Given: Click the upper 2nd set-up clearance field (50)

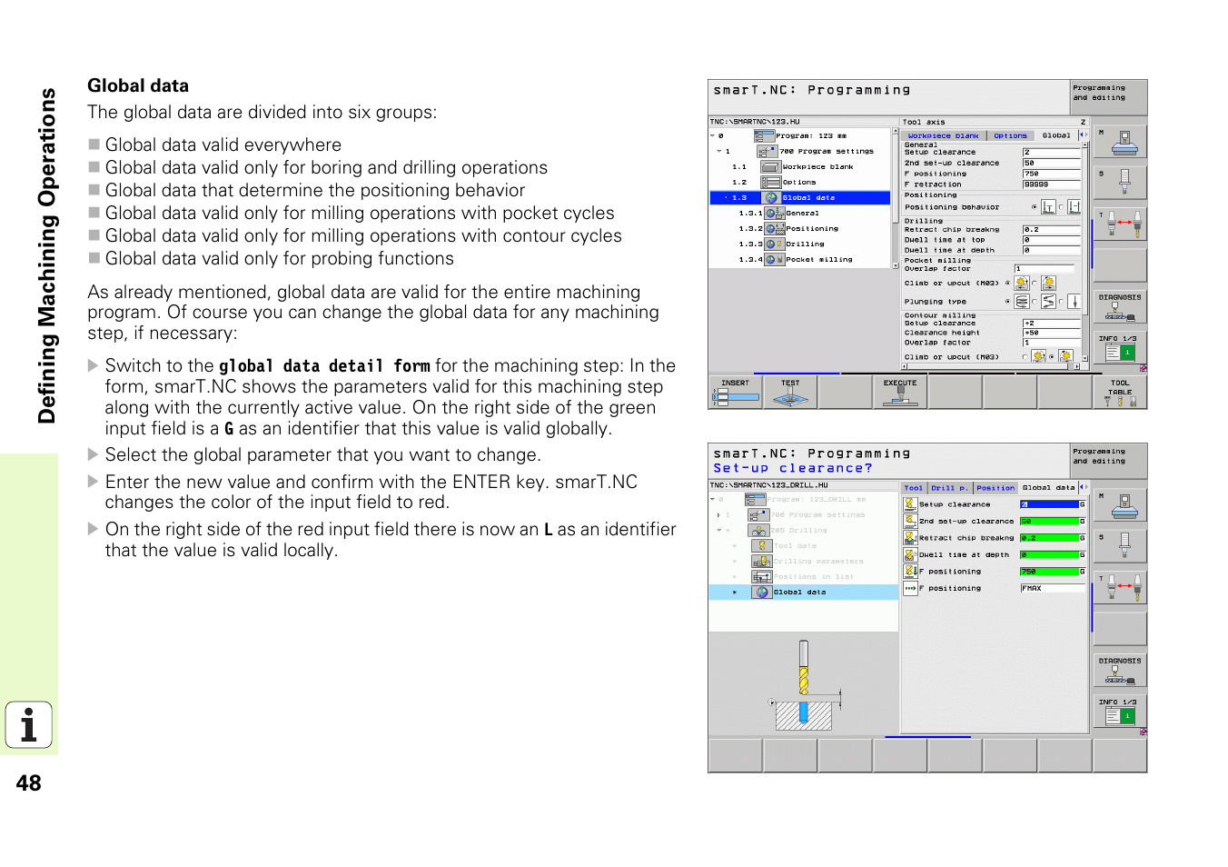Looking at the screenshot, I should tap(1052, 164).
